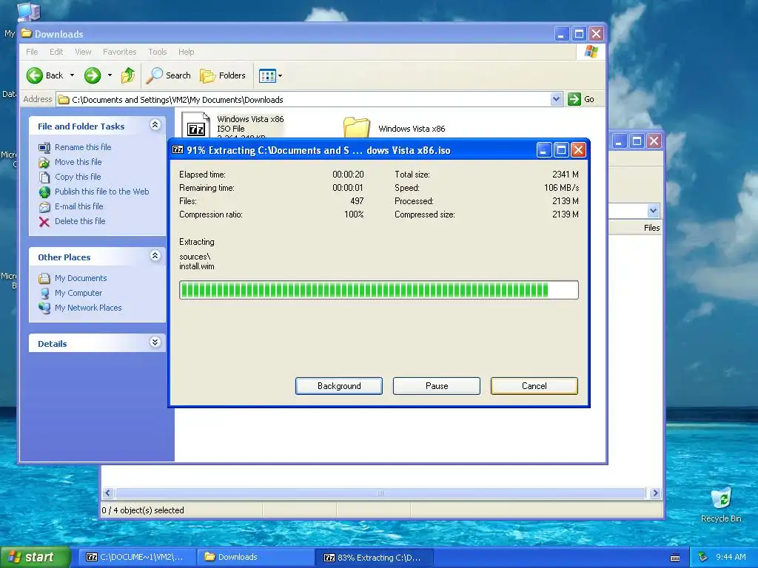Open dropdown arrow in rear 7-Zip window

tap(653, 211)
